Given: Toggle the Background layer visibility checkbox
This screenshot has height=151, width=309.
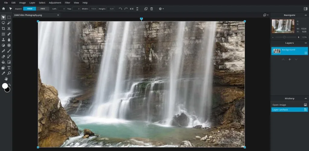Looking at the screenshot, I should [x=306, y=53].
